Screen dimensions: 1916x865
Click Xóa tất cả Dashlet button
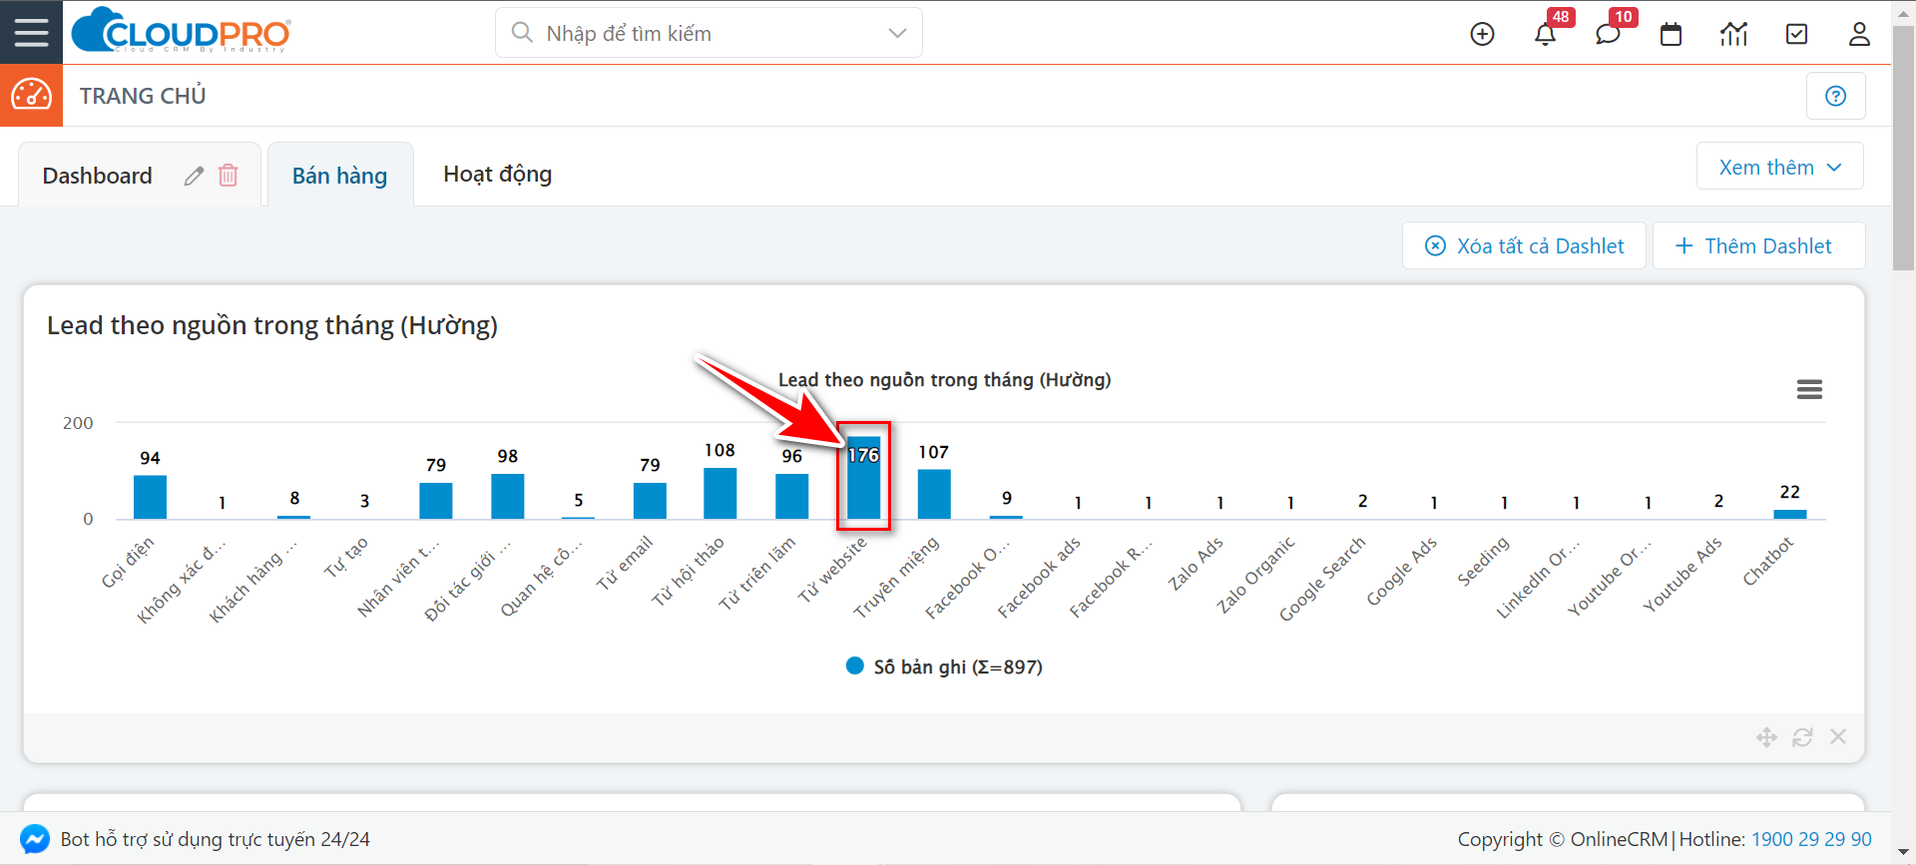coord(1524,245)
